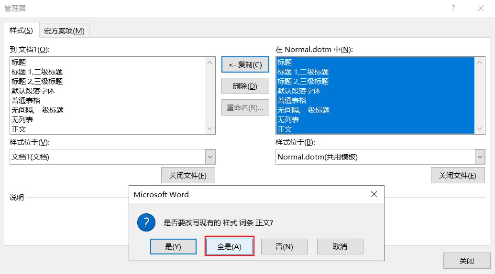Click the 文档1 list scroll-up arrow
495x274 pixels.
[x=210, y=63]
